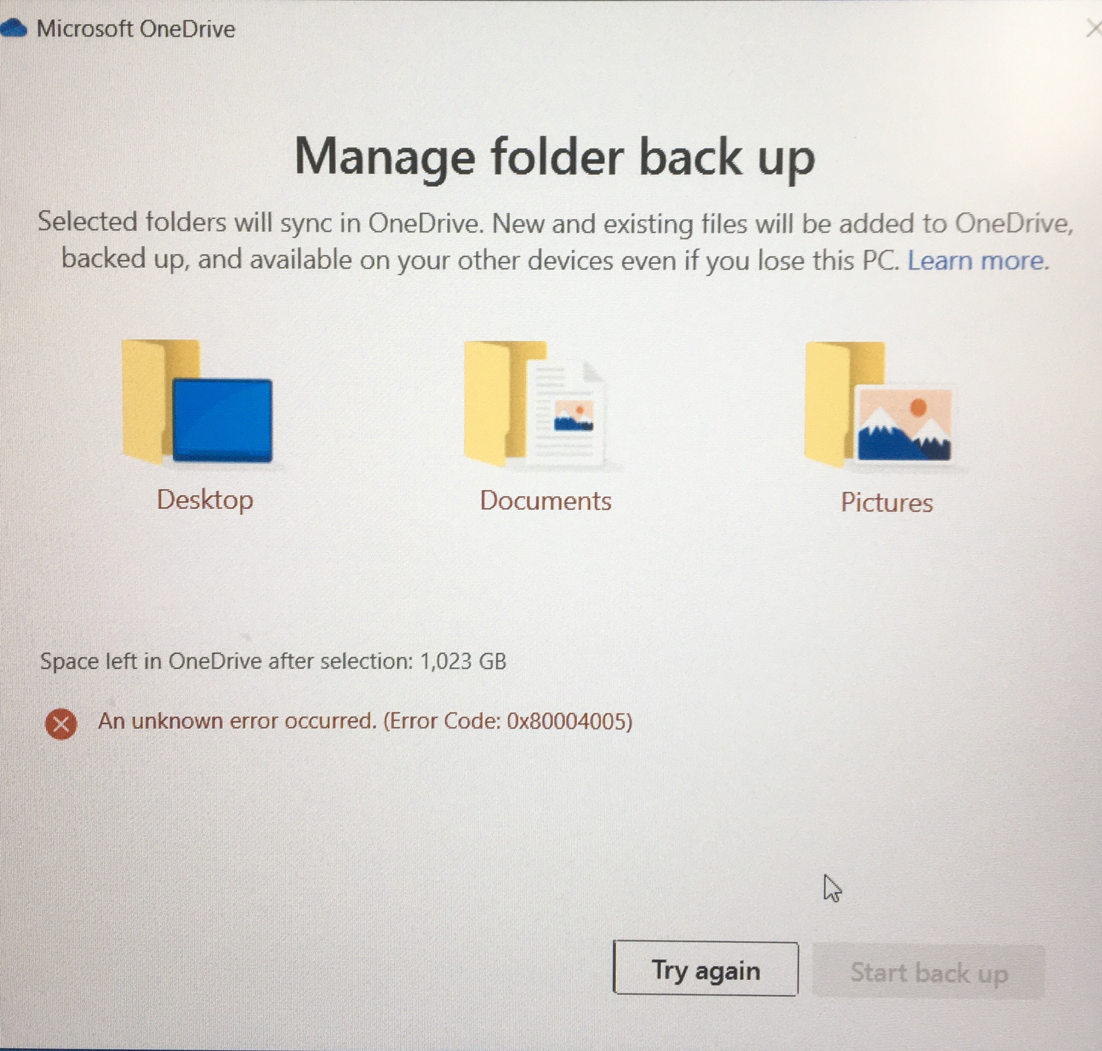Click the Space left in OneDrive text
This screenshot has height=1051, width=1102.
[274, 661]
